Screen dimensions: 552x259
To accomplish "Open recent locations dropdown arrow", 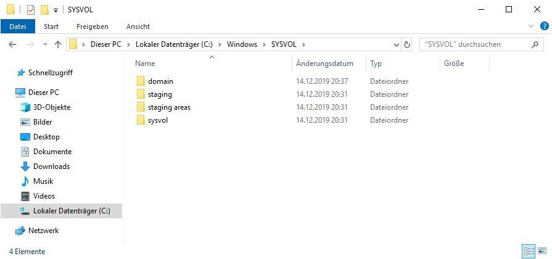I will click(x=45, y=45).
